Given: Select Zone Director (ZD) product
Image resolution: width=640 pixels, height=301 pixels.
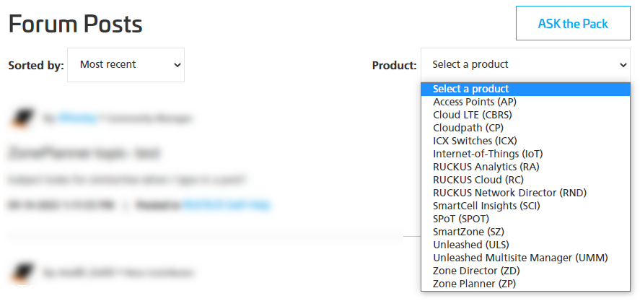Looking at the screenshot, I should (526, 271).
